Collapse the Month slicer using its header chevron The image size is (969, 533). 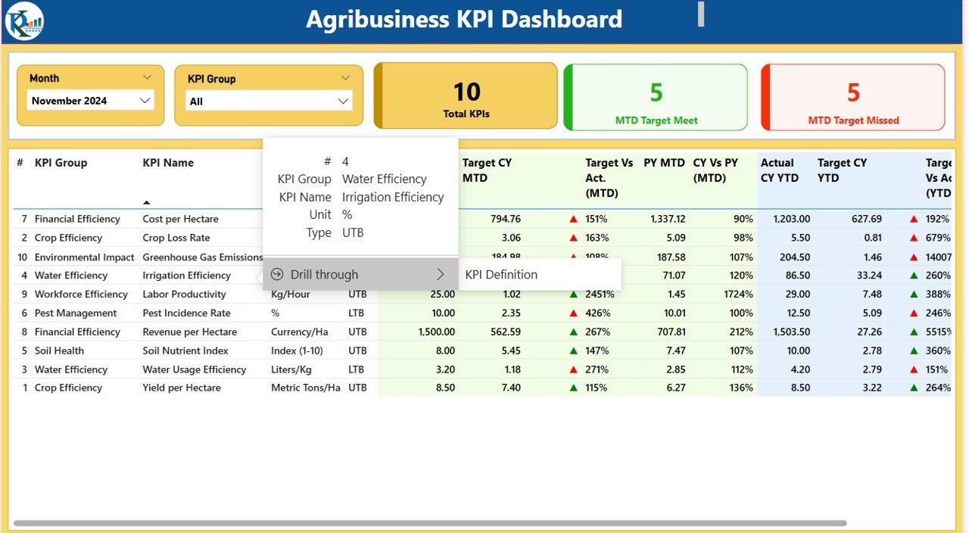(x=147, y=77)
